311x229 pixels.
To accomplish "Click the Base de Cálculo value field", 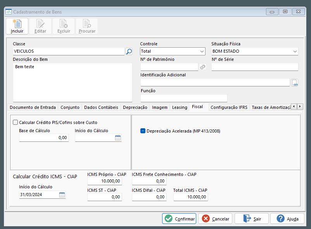I will click(44, 138).
